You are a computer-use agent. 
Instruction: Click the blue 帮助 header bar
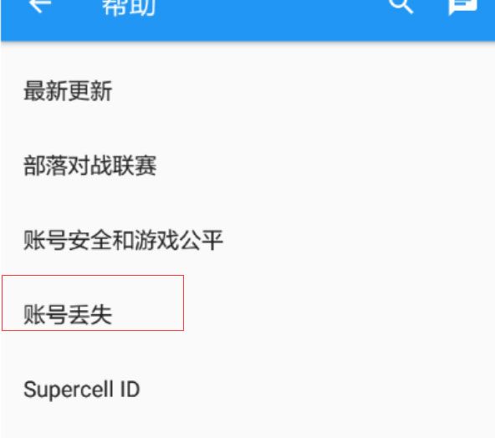(x=247, y=20)
